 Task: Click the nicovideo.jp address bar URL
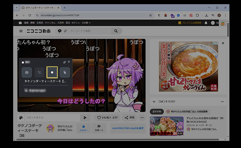60,15
